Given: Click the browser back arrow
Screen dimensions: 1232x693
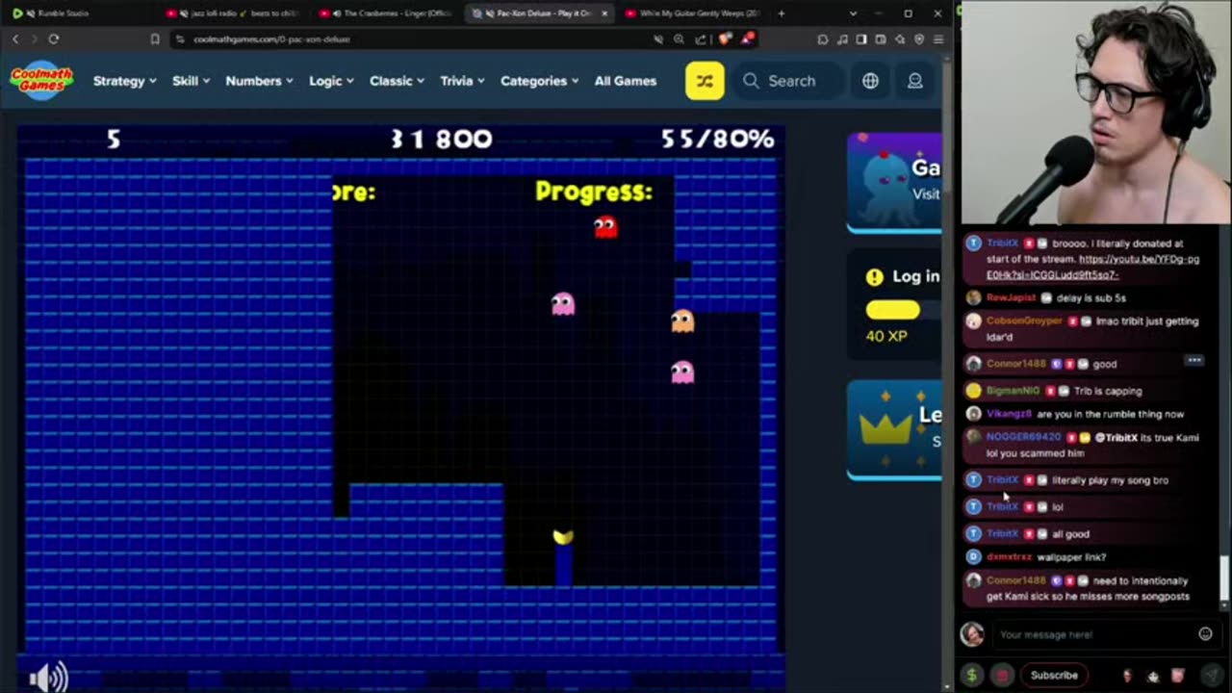Looking at the screenshot, I should point(15,38).
